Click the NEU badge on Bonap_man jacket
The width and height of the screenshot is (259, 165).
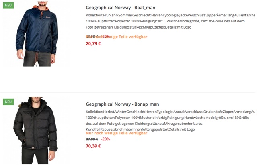(8, 102)
